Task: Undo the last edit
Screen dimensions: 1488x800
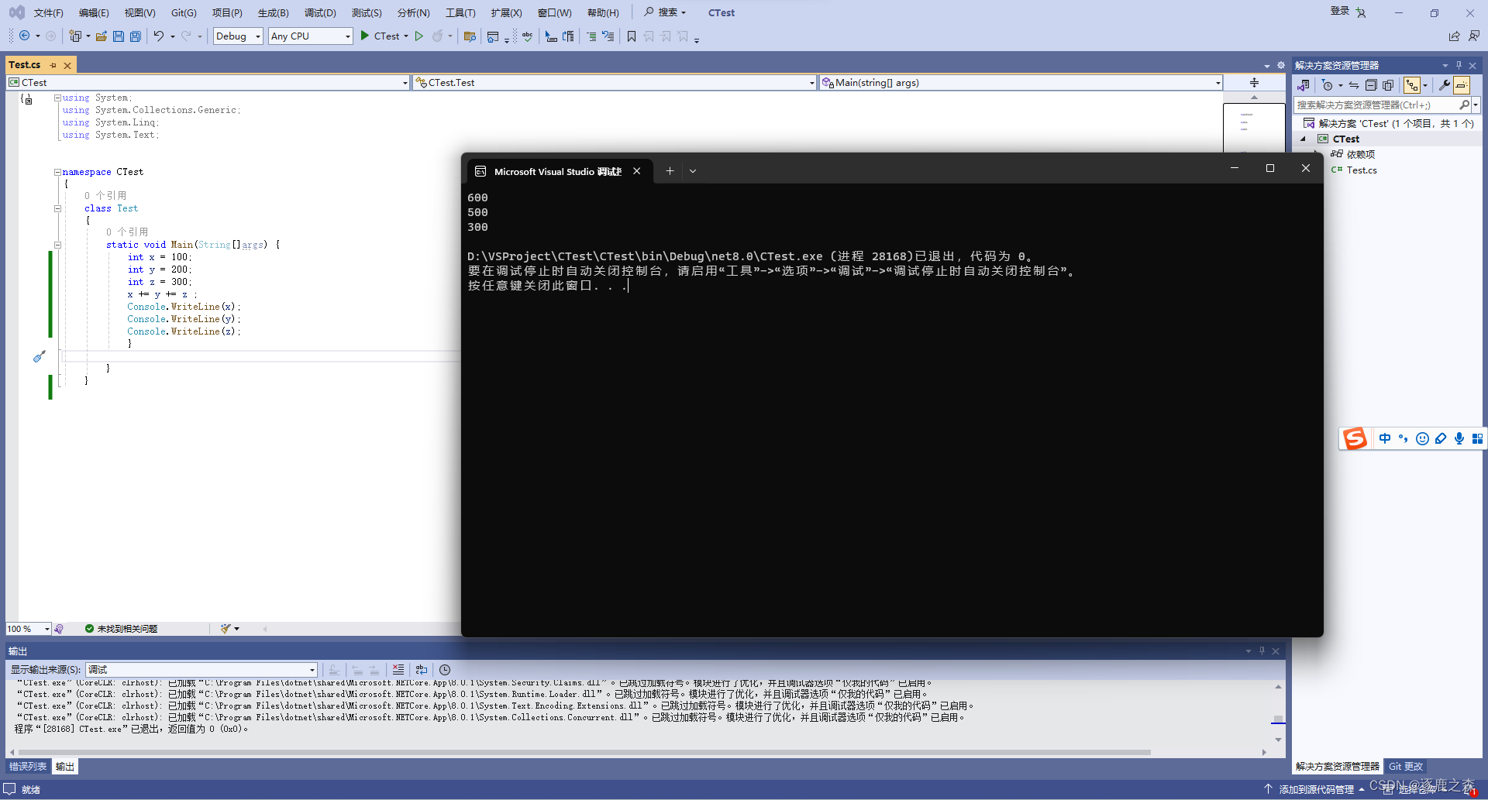Action: point(159,36)
